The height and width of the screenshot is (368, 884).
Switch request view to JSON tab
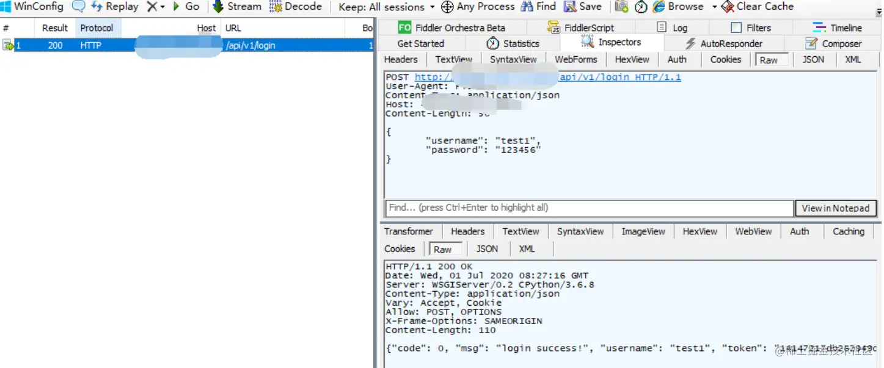pyautogui.click(x=813, y=59)
